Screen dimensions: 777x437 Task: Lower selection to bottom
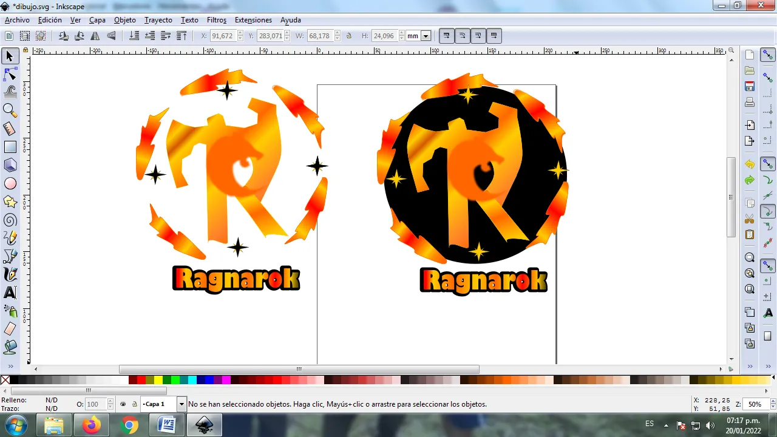coord(134,36)
